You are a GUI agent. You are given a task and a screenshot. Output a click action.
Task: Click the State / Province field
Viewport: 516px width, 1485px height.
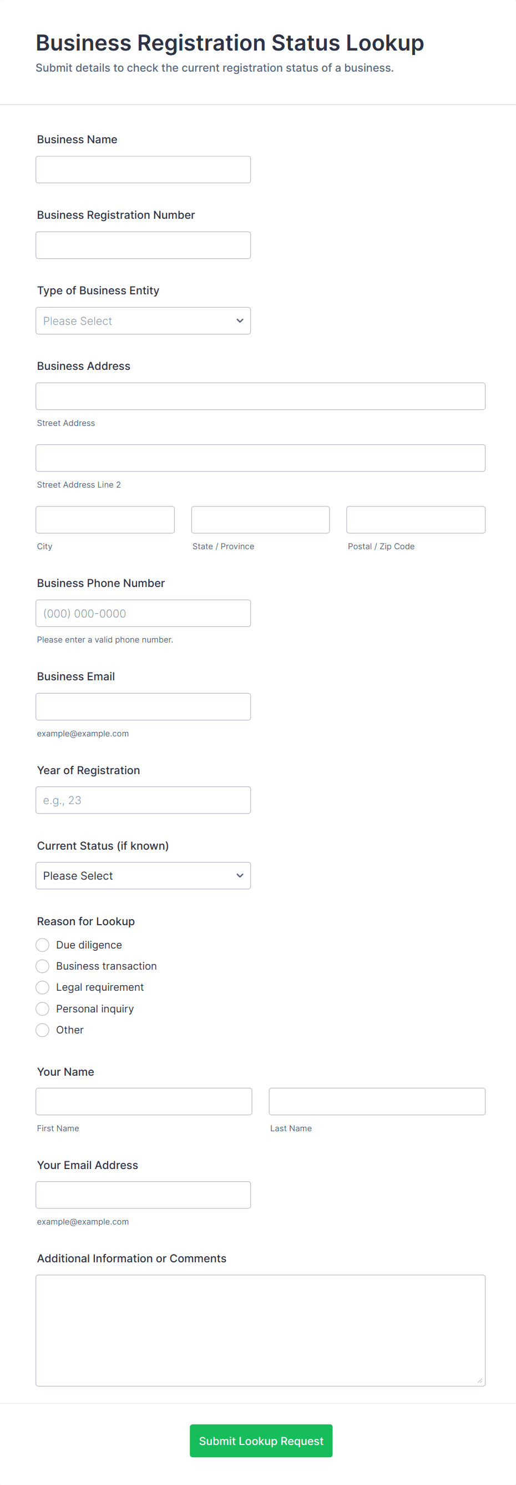click(x=260, y=519)
